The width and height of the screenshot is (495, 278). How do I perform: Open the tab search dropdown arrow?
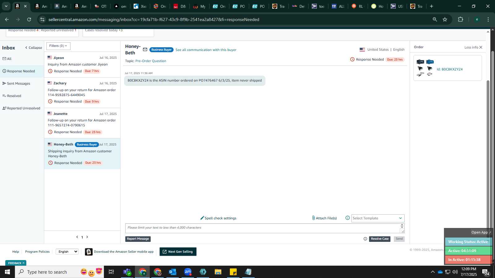coord(6,6)
